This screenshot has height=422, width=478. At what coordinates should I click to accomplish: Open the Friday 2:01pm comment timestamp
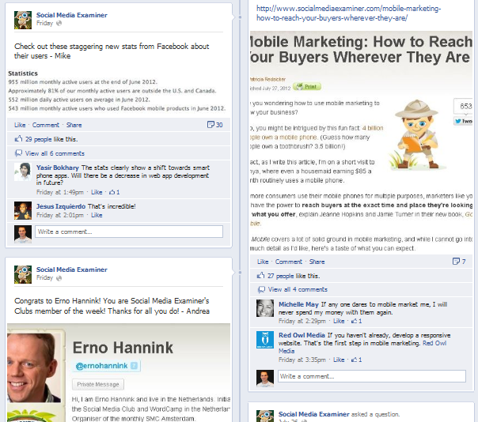tap(60, 215)
